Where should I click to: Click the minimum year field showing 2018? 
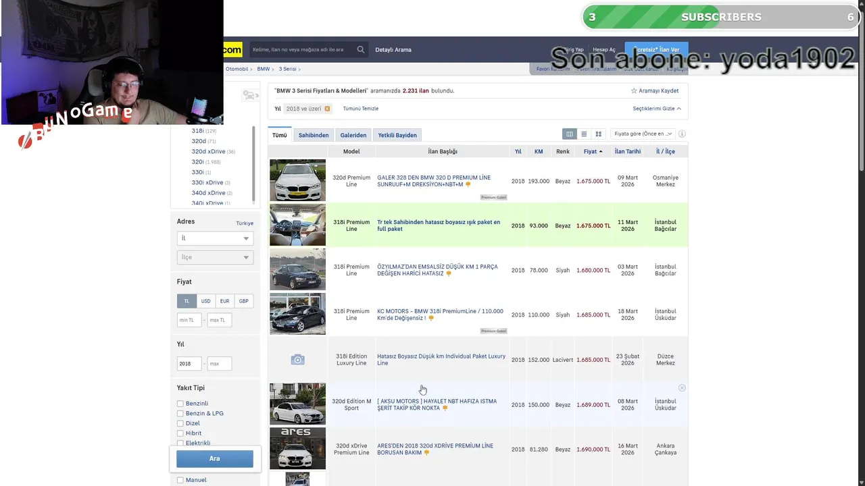click(x=189, y=364)
